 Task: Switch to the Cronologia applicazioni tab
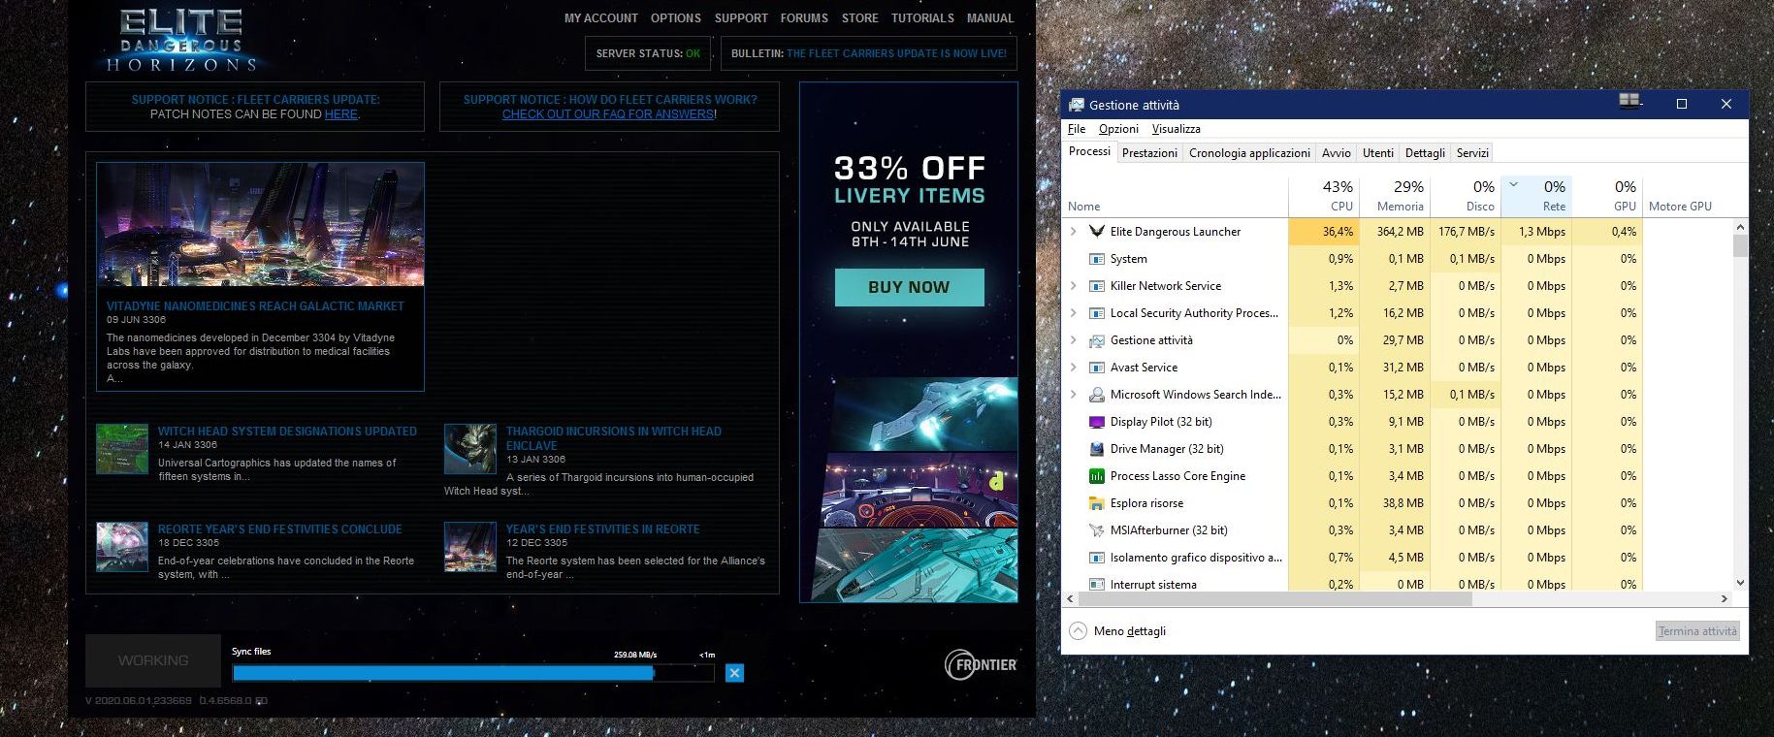coord(1249,153)
